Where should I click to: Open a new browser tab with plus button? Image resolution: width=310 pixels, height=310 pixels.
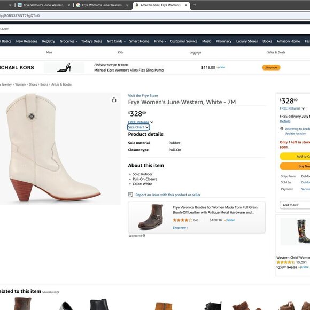click(195, 5)
